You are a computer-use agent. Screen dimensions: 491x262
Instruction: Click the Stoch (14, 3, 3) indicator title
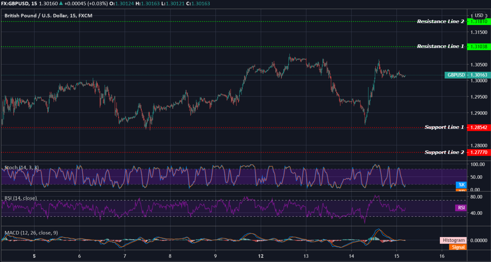[21, 167]
